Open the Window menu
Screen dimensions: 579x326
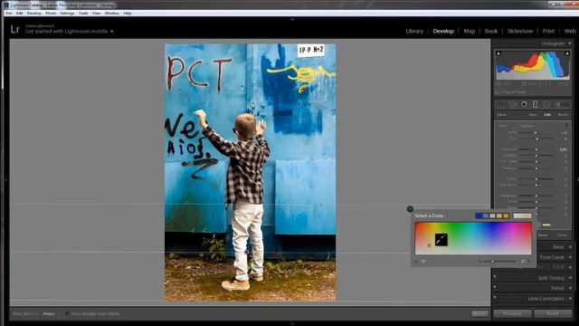(x=111, y=14)
